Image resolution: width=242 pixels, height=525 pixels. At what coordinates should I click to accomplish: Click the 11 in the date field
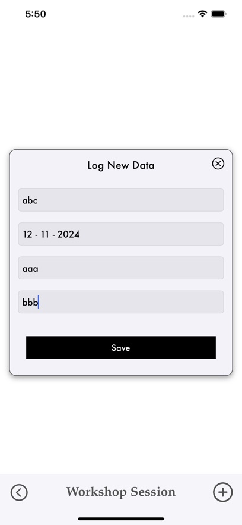[x=45, y=234]
